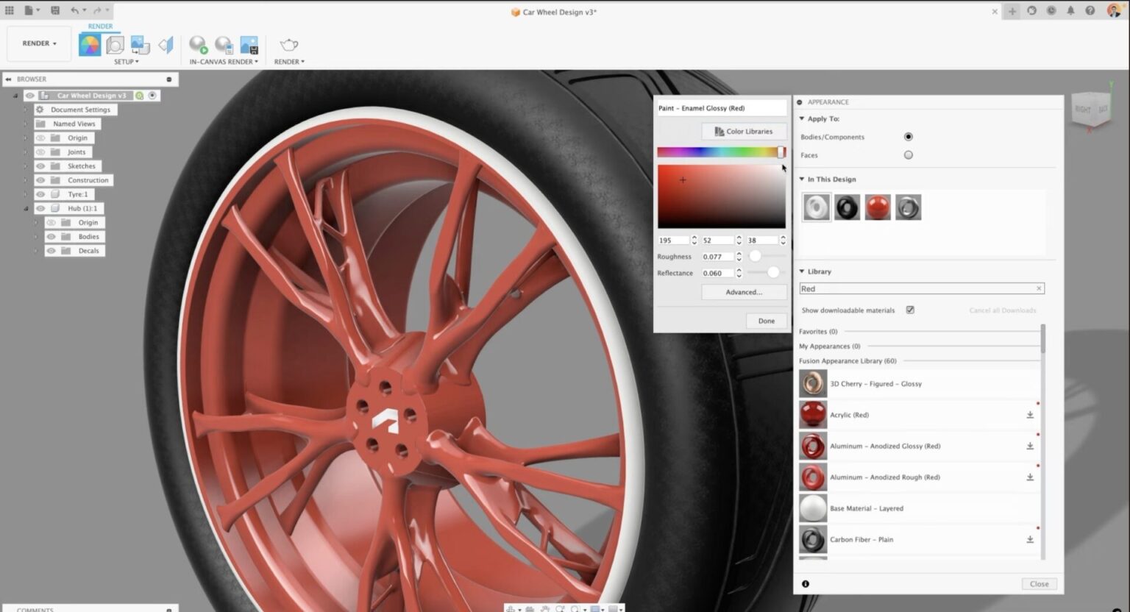Select the Appearance tool in the Setup panel
Screen dimensions: 1130x612
click(x=90, y=43)
